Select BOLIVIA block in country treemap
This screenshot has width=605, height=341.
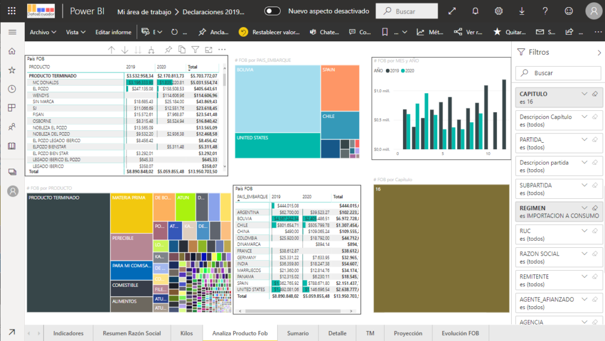pyautogui.click(x=278, y=99)
